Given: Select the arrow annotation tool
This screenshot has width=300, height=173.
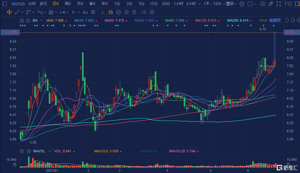Looking at the screenshot, I should pyautogui.click(x=74, y=13).
